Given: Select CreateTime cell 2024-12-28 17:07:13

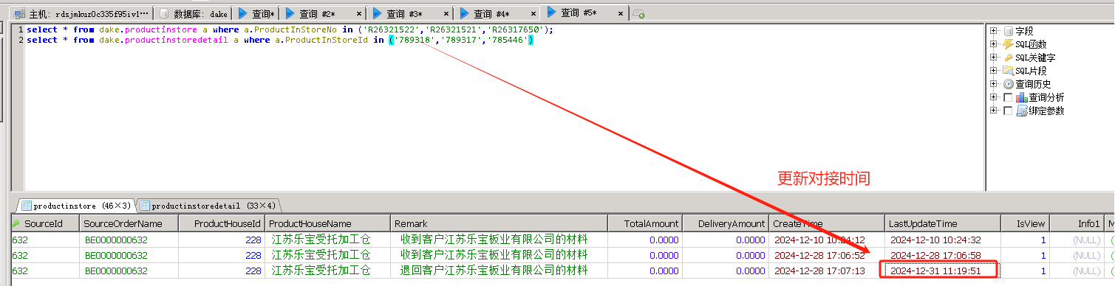Looking at the screenshot, I should (x=826, y=271).
